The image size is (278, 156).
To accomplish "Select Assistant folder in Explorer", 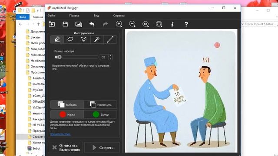I will [36, 78].
